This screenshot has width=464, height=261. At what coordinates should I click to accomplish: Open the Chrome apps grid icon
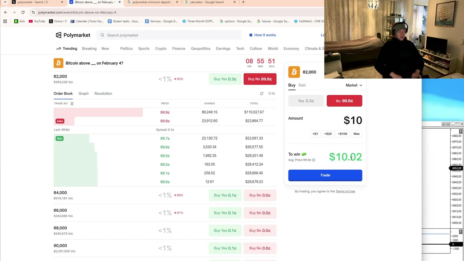pos(5,21)
